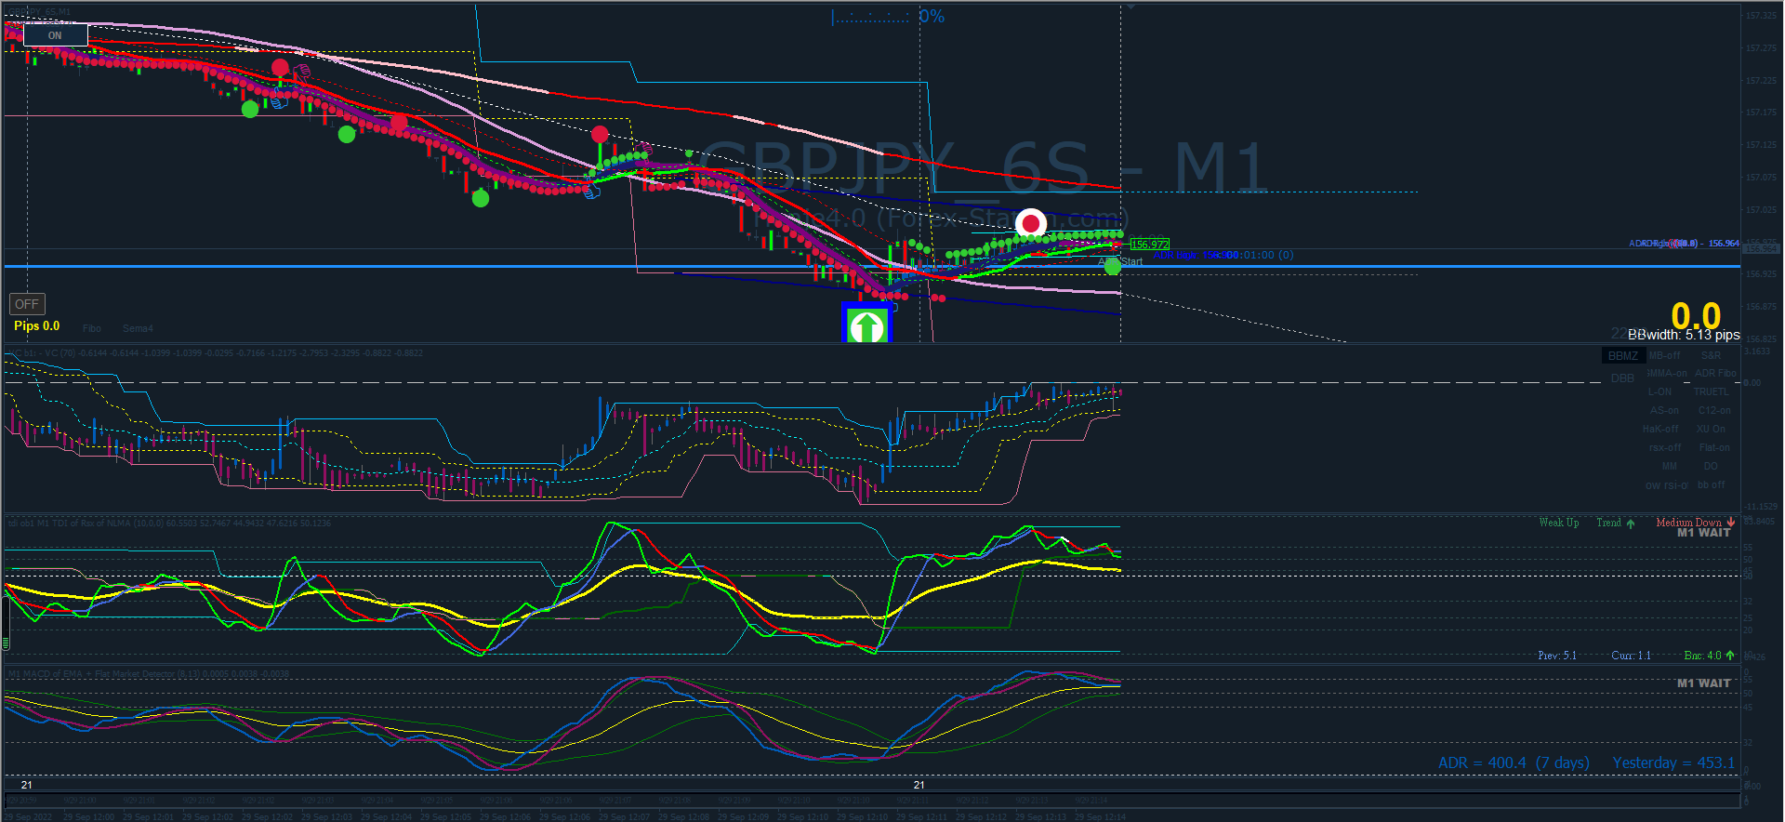The height and width of the screenshot is (822, 1785).
Task: Click the green up arrow beside Bnc: 4.0
Action: click(x=1730, y=656)
